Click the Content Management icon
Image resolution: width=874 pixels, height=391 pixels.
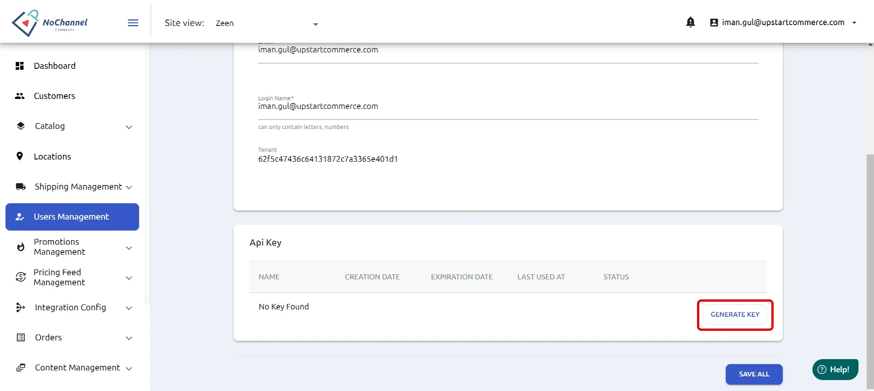[x=21, y=368]
